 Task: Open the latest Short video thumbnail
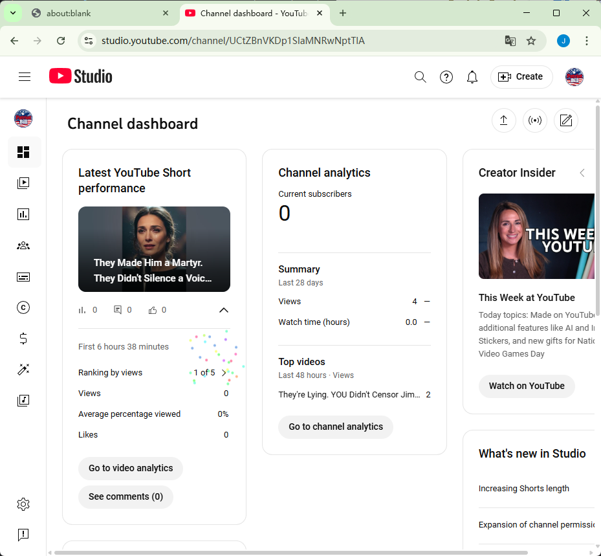point(154,249)
